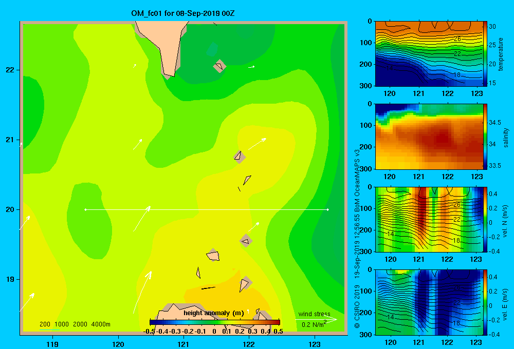The width and height of the screenshot is (514, 349).
Task: Click the title "OM_fc01 for 08-Sep-2019 00Z"
Action: coord(182,13)
